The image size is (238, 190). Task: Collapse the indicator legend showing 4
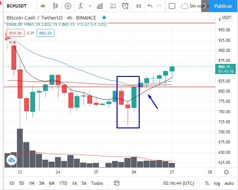12,42
